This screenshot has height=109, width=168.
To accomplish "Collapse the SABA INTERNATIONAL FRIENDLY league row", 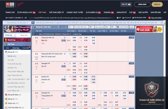I will pos(33,34).
